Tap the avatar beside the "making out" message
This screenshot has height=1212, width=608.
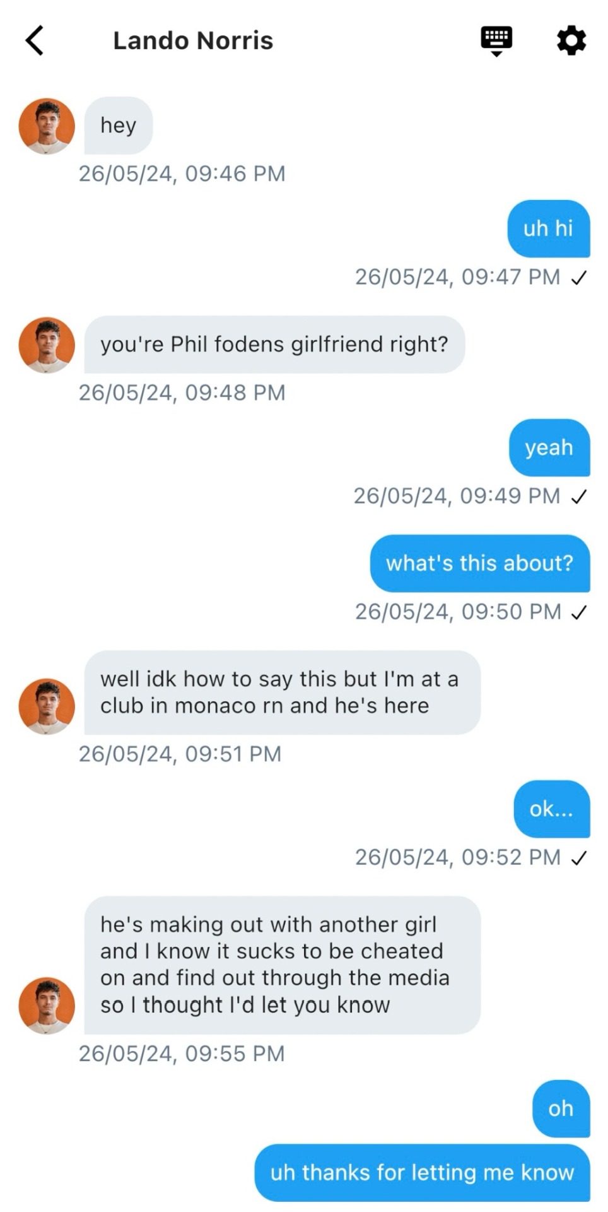pyautogui.click(x=47, y=1005)
